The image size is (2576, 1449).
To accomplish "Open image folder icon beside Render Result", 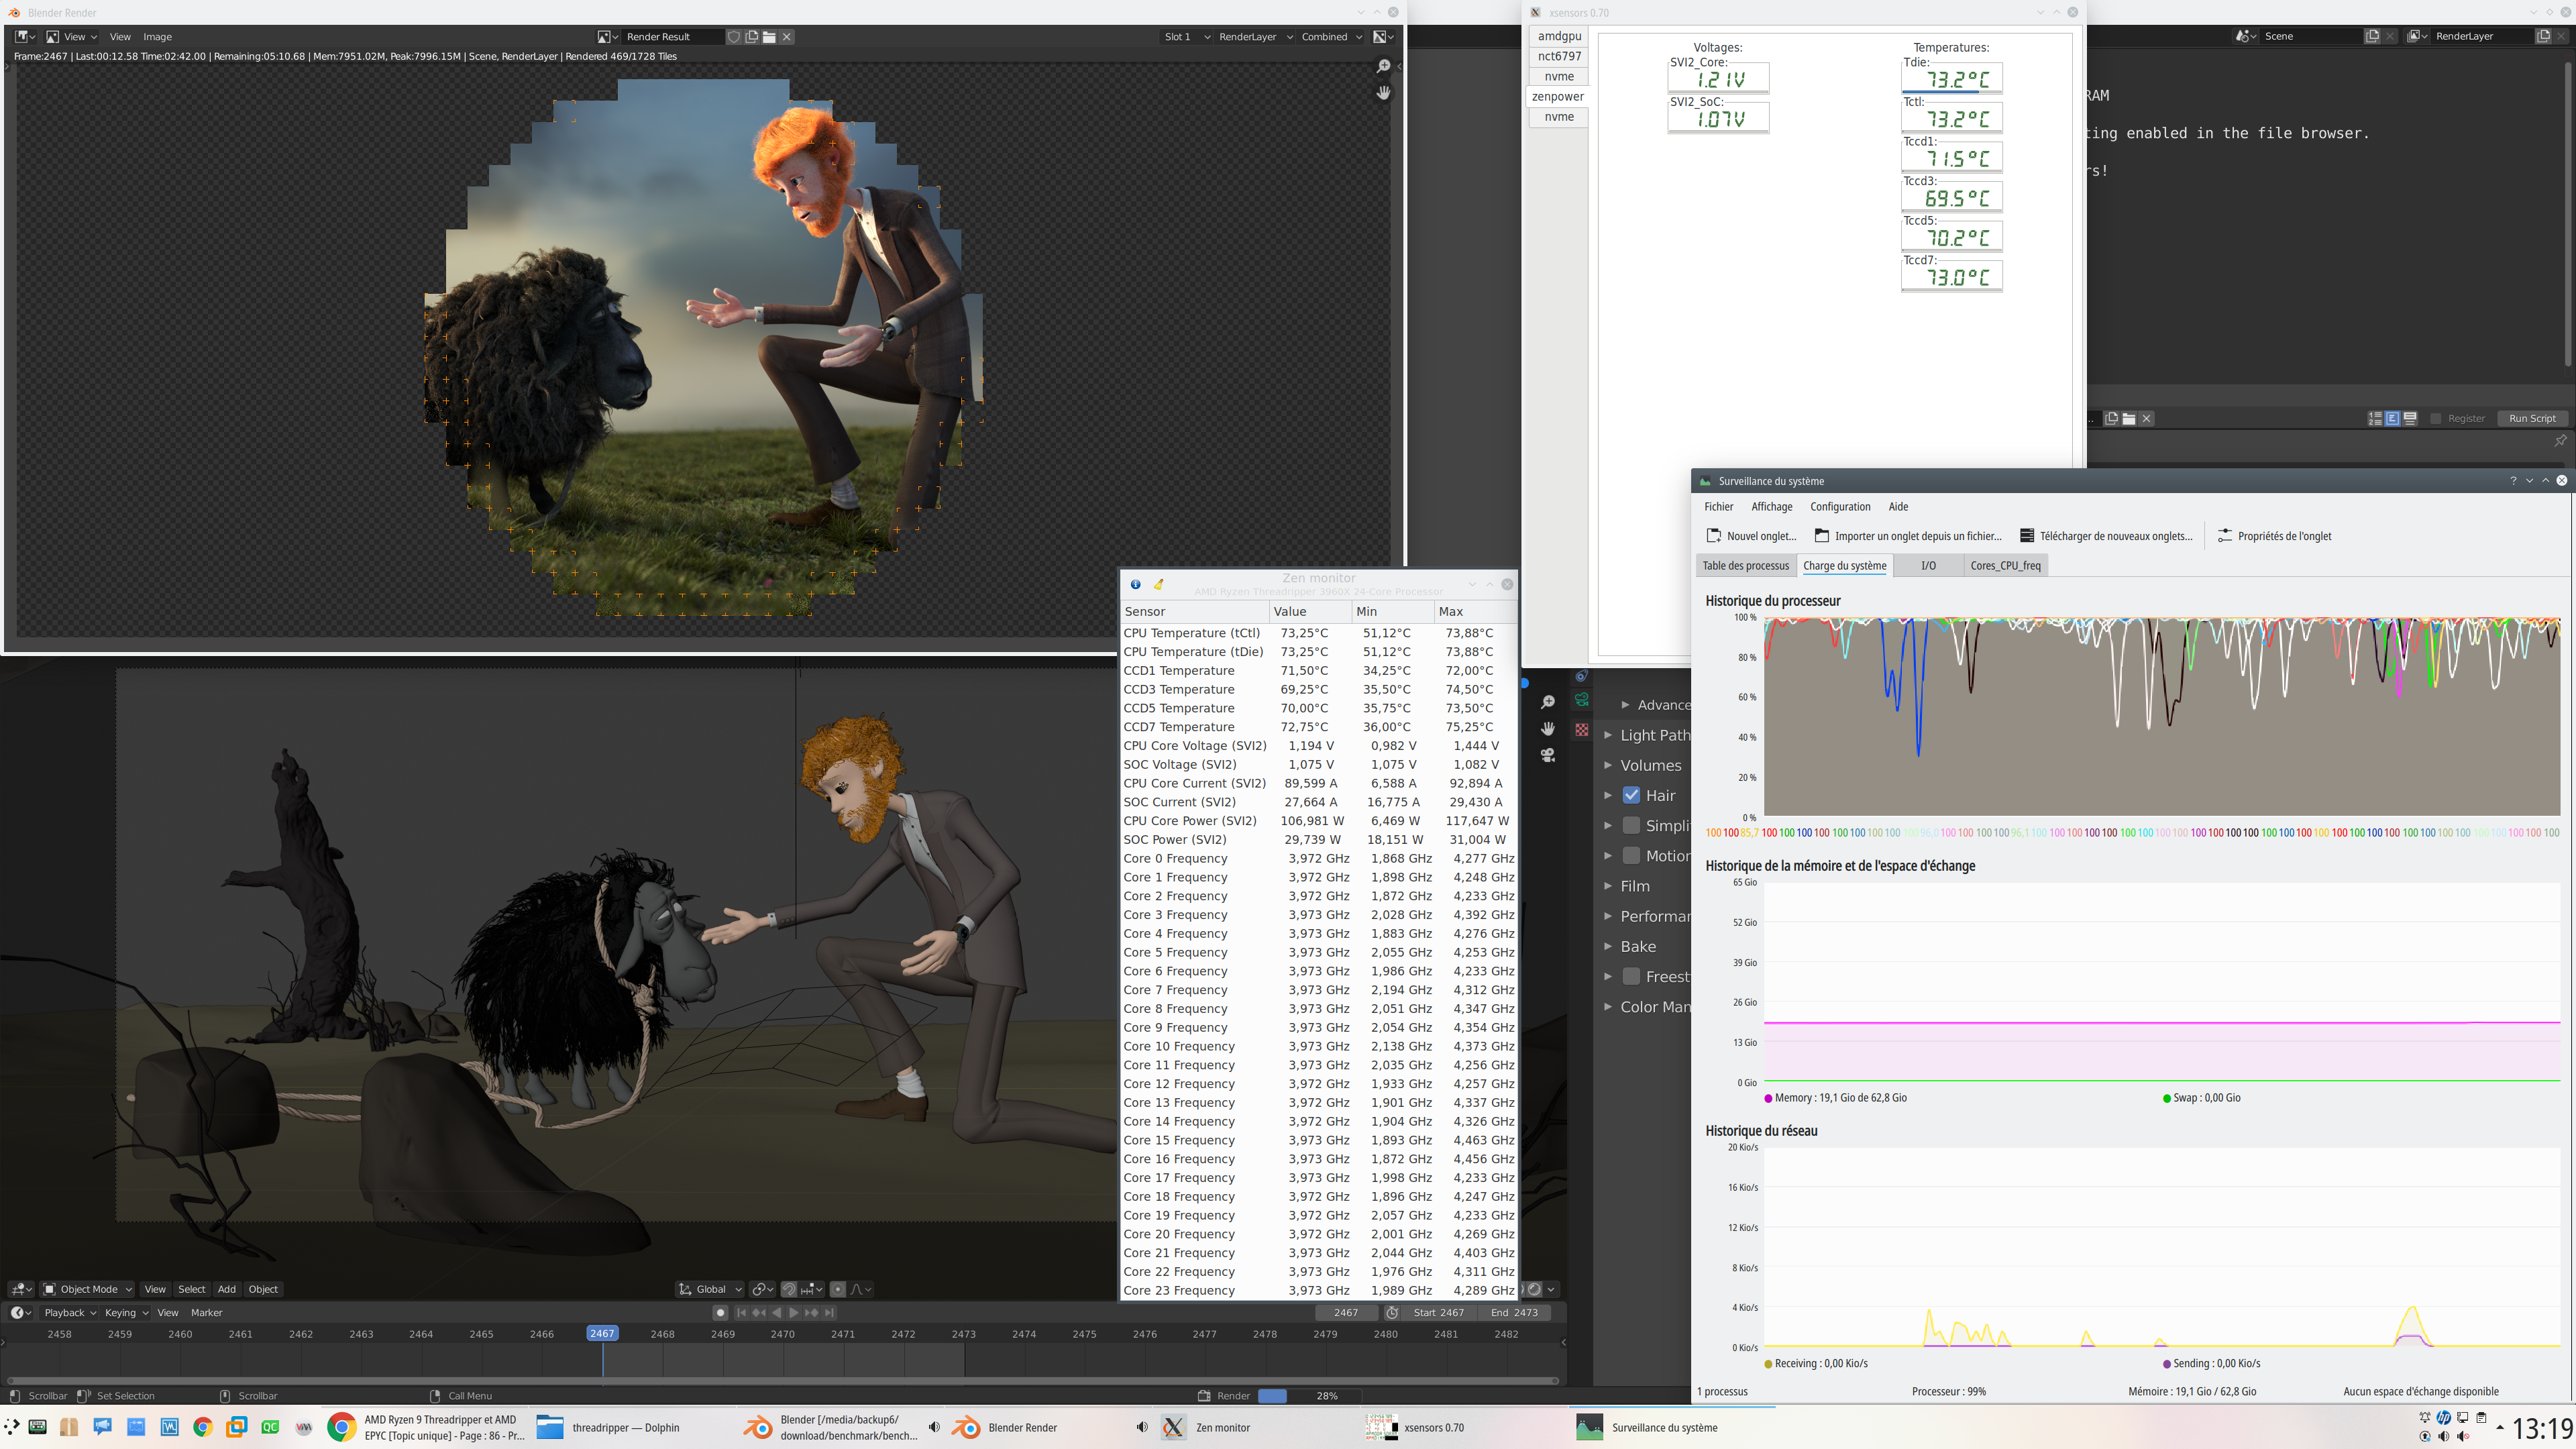I will click(770, 37).
